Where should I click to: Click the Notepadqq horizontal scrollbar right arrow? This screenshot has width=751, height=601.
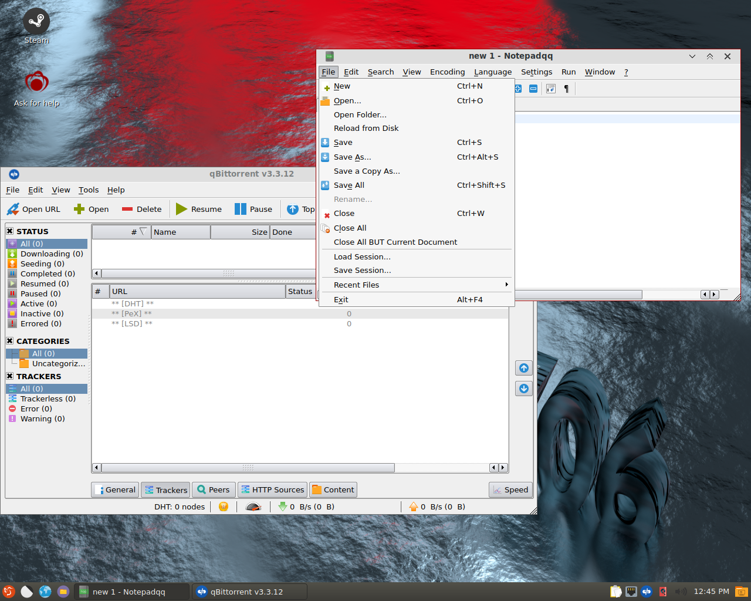[714, 295]
